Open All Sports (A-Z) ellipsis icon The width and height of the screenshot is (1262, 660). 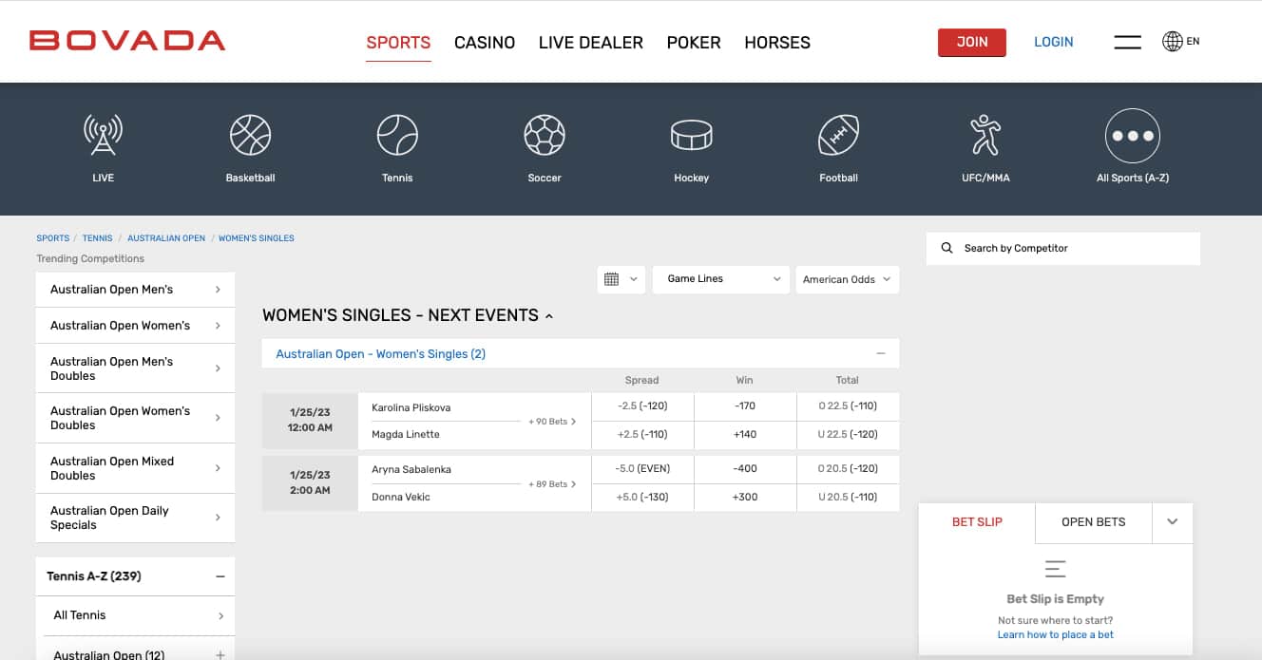(1133, 136)
